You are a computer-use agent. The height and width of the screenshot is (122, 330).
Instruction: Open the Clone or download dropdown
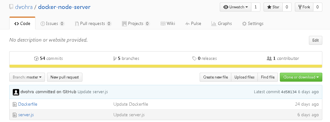point(301,77)
